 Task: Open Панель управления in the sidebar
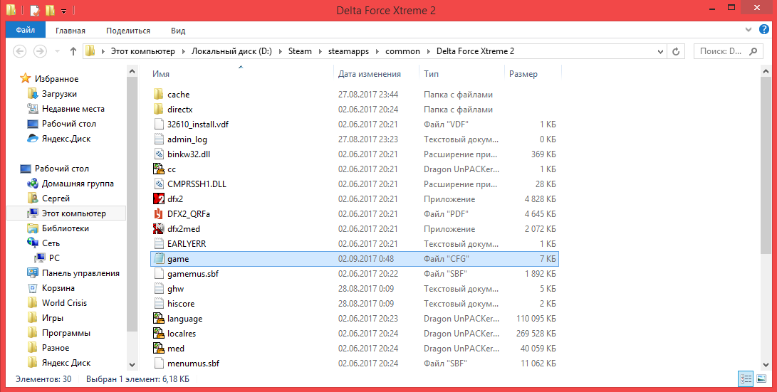click(80, 272)
